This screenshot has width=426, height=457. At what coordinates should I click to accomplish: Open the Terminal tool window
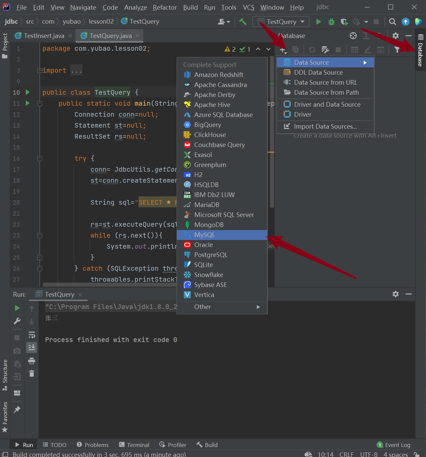(134, 445)
